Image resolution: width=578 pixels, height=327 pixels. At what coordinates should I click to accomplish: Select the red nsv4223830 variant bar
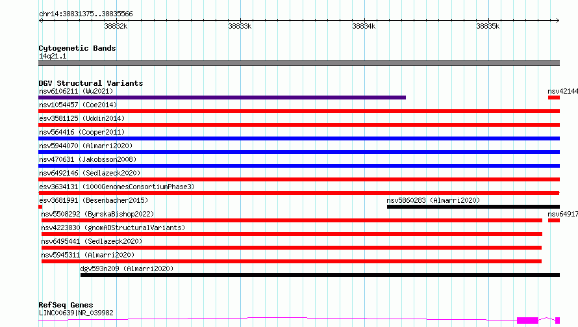[292, 234]
